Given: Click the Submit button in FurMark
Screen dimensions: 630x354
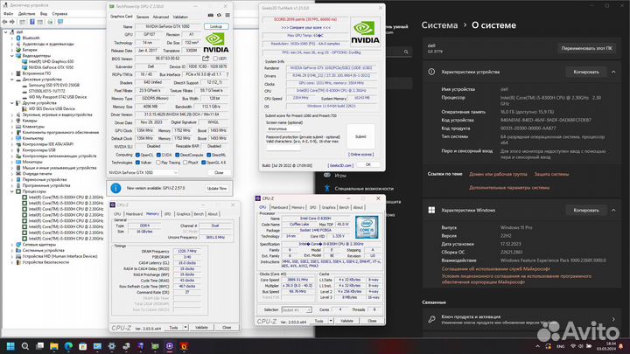Looking at the screenshot, I should click(360, 137).
